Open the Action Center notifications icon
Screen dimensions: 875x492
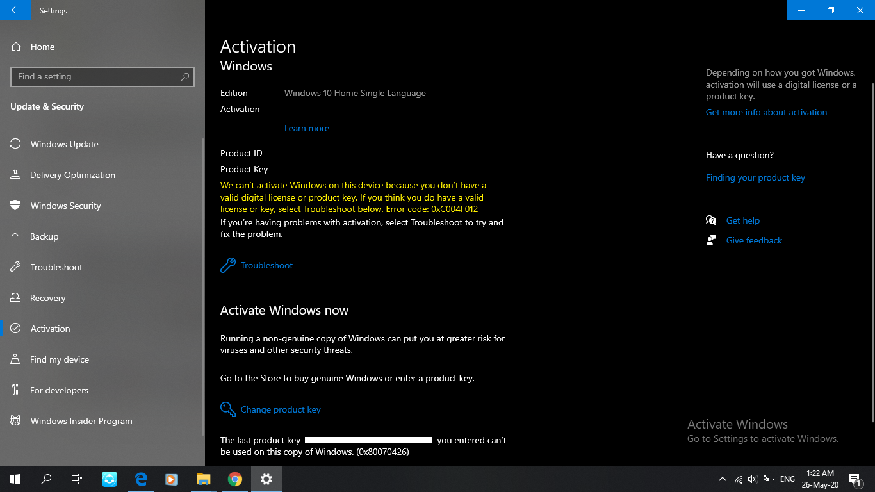coord(855,479)
